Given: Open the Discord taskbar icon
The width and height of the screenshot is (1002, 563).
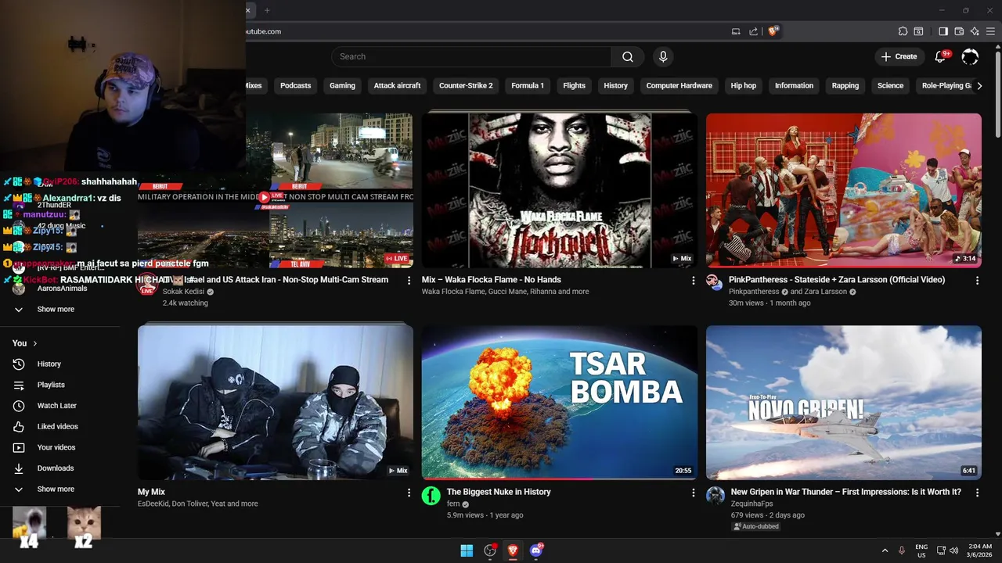Looking at the screenshot, I should 536,550.
